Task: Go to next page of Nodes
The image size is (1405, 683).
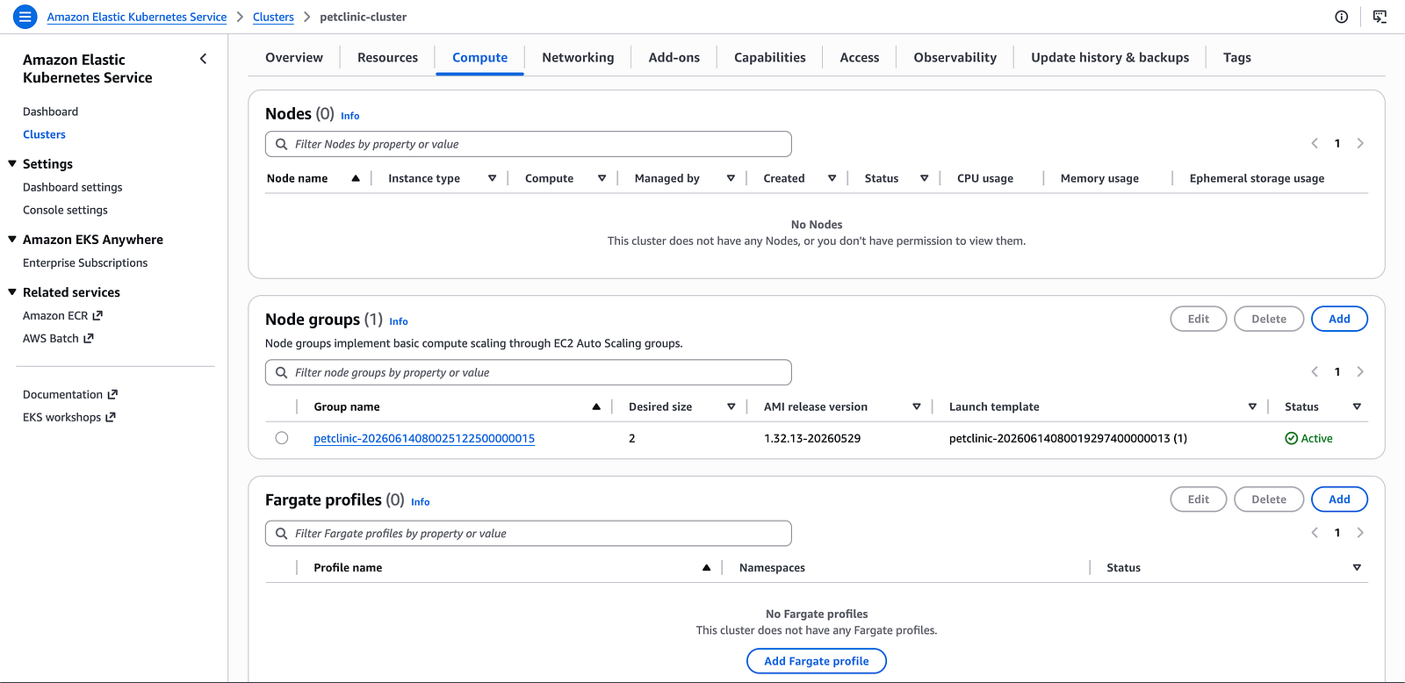Action: pyautogui.click(x=1360, y=143)
